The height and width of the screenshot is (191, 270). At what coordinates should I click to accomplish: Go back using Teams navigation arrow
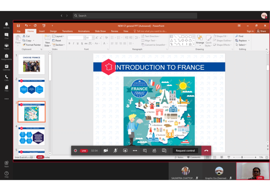pyautogui.click(x=62, y=16)
